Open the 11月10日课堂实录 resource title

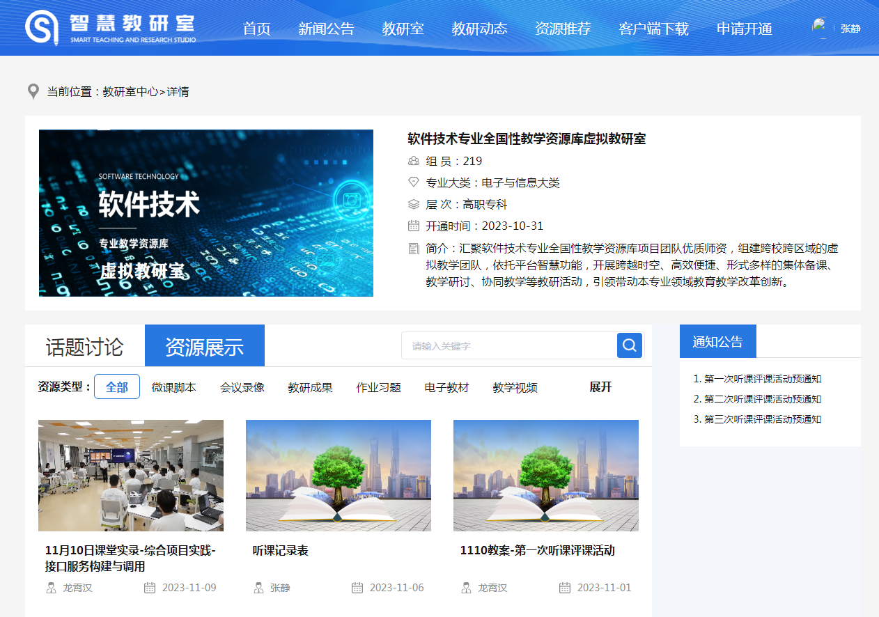click(131, 559)
